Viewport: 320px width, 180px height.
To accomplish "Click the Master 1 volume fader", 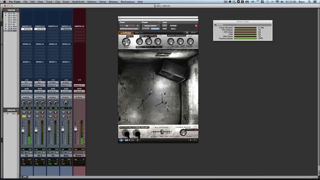I will click(75, 128).
